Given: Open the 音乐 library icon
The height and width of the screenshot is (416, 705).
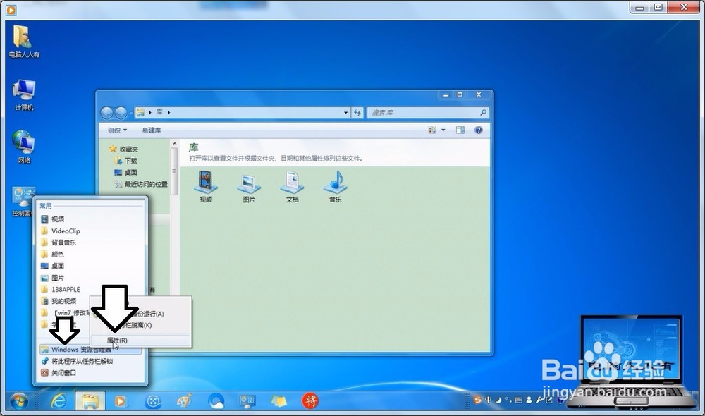Looking at the screenshot, I should click(x=336, y=187).
